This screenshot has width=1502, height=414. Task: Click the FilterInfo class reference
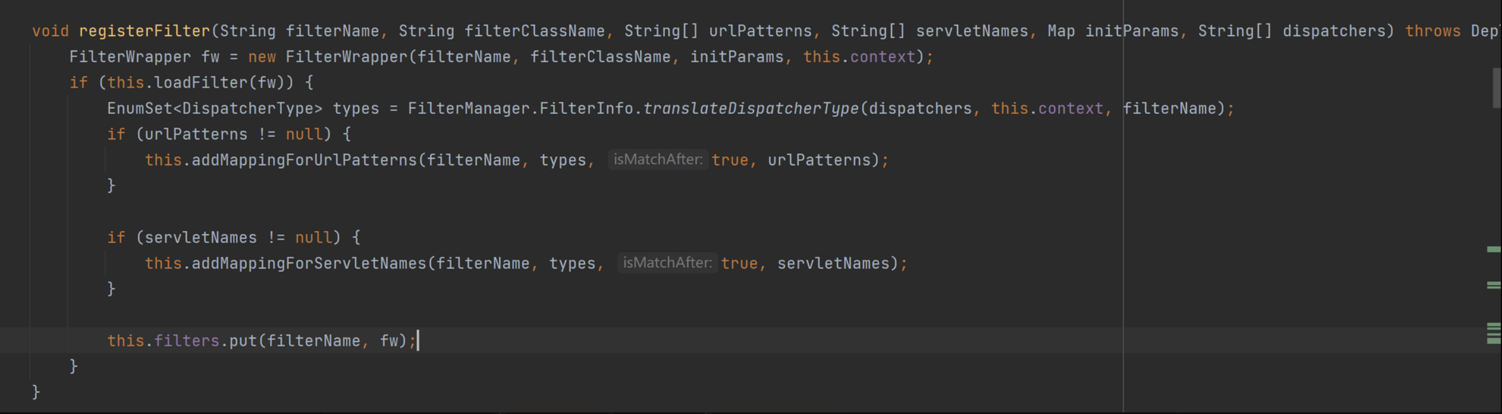tap(586, 108)
